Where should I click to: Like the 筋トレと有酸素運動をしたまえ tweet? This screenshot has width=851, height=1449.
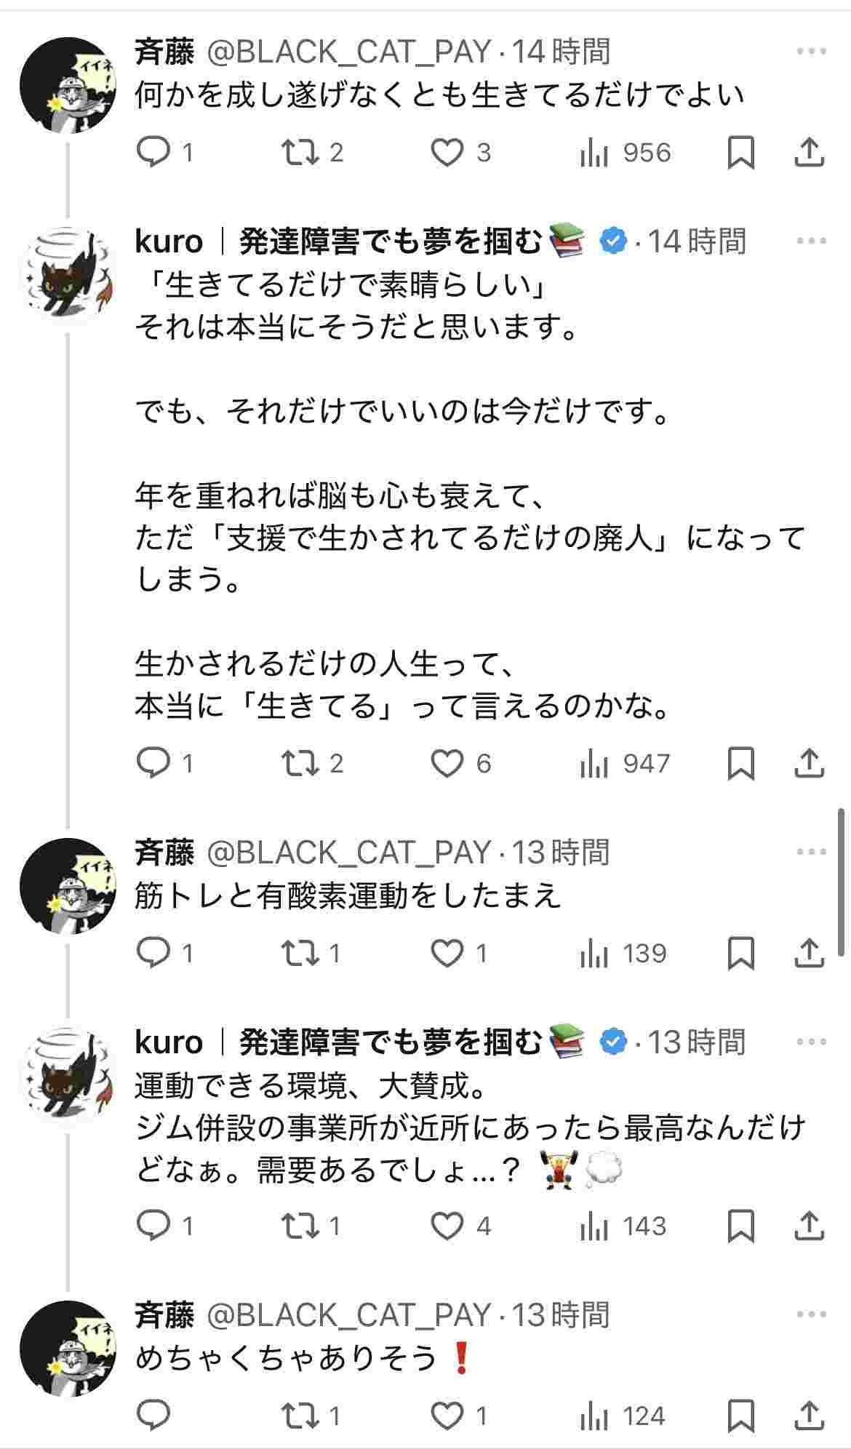click(460, 954)
